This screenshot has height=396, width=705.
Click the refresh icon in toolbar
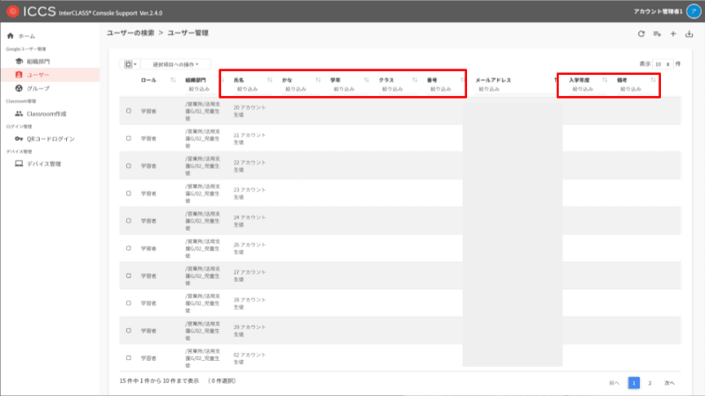point(642,33)
